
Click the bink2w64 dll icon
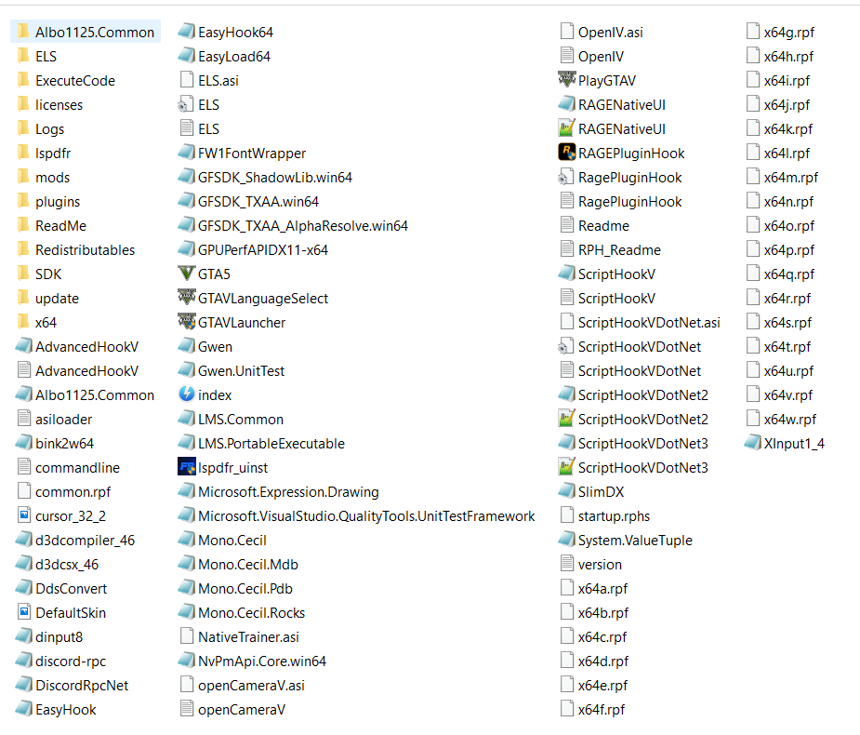click(x=23, y=443)
